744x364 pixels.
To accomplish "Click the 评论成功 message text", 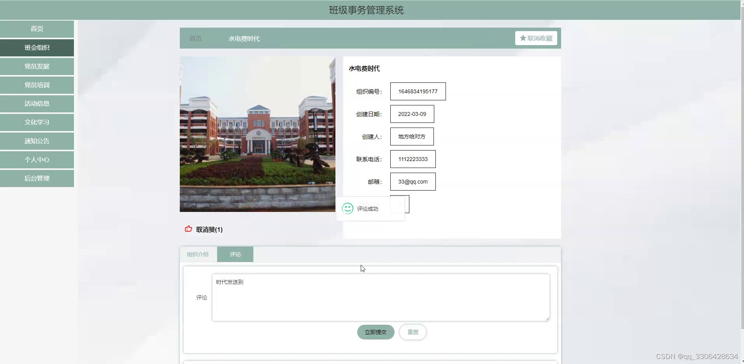I will [x=368, y=209].
